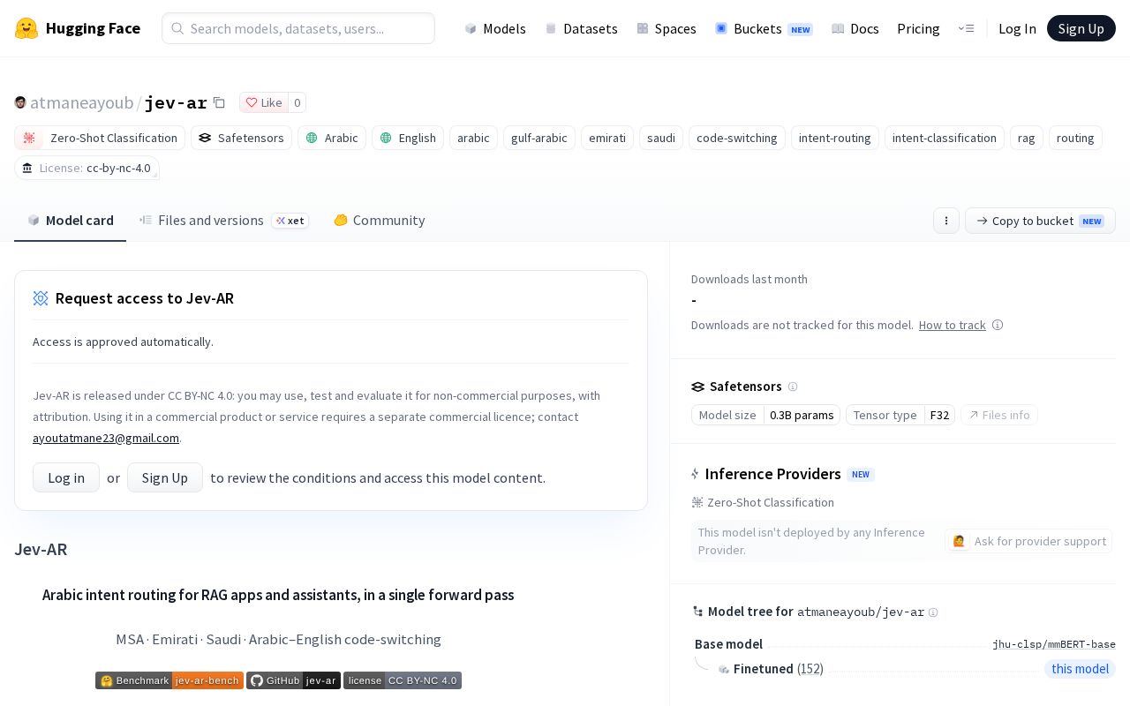Click Copy to bucket button
Image resolution: width=1130 pixels, height=706 pixels.
click(1040, 221)
